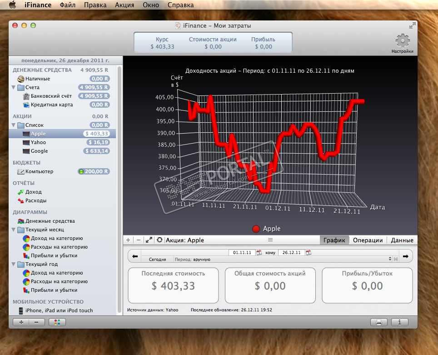438x355 pixels.
Task: Click pie icon of year Доход на категорию
Action: pyautogui.click(x=26, y=273)
